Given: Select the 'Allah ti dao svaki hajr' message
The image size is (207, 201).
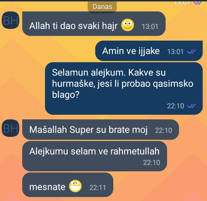Looking at the screenshot, I should click(94, 24).
